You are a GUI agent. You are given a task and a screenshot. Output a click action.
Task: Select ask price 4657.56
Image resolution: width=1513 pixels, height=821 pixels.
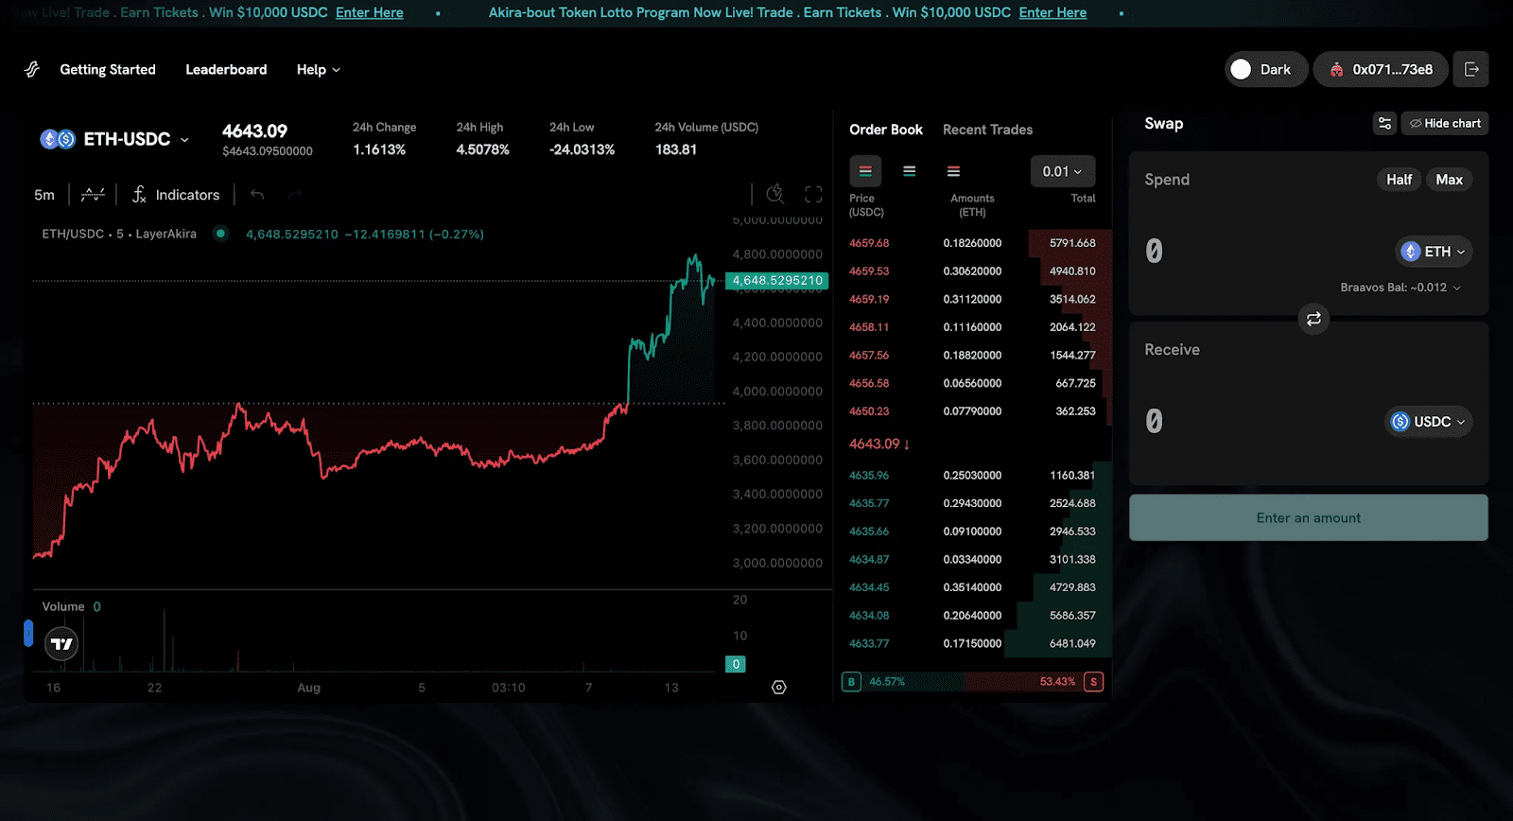(x=869, y=356)
